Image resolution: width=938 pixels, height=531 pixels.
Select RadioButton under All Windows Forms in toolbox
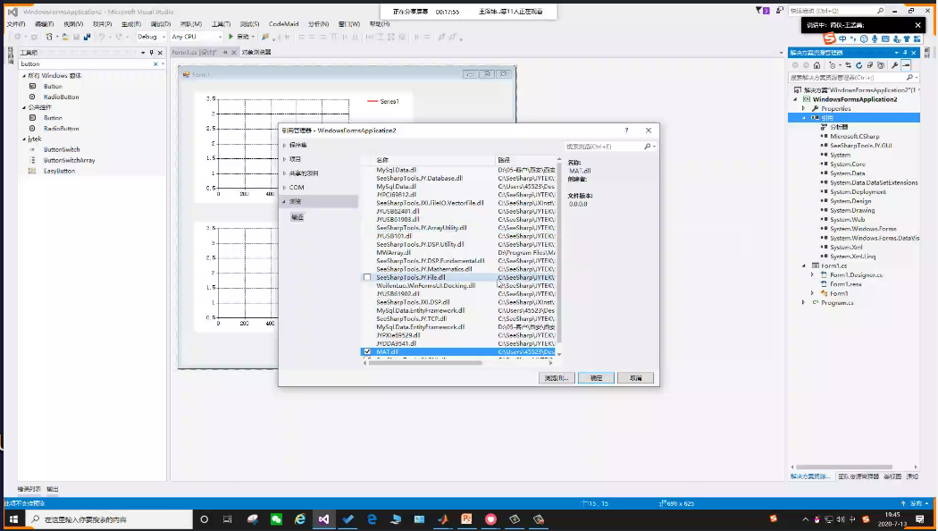[x=61, y=97]
